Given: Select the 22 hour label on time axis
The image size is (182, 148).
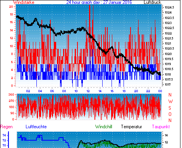Looking at the screenshot, I should click(x=148, y=91).
